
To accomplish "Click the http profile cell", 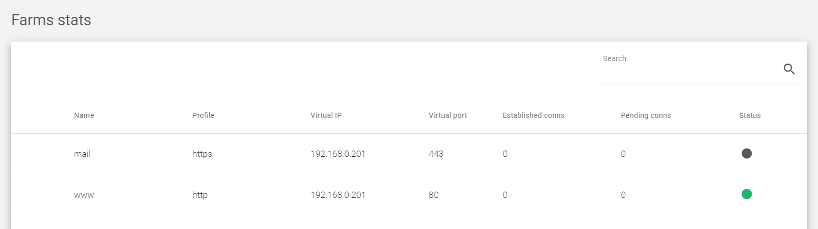I will [200, 195].
